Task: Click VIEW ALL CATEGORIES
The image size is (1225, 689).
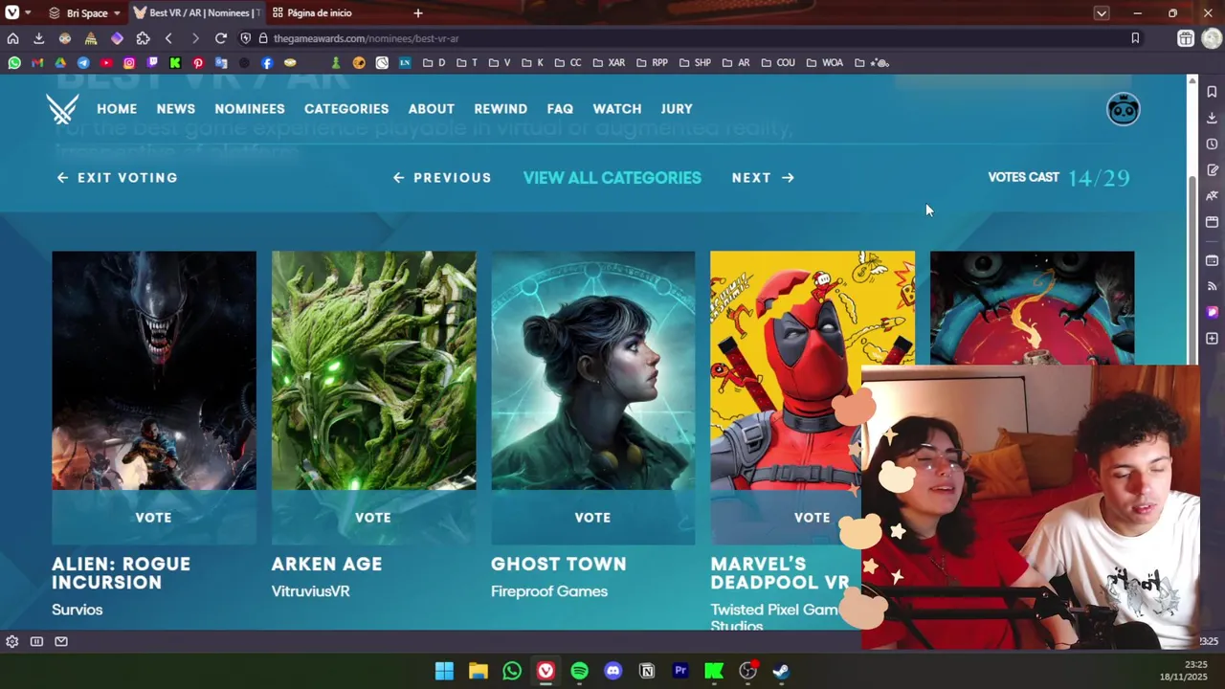Action: pos(612,177)
